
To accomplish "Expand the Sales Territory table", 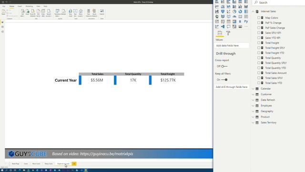I will (253, 123).
